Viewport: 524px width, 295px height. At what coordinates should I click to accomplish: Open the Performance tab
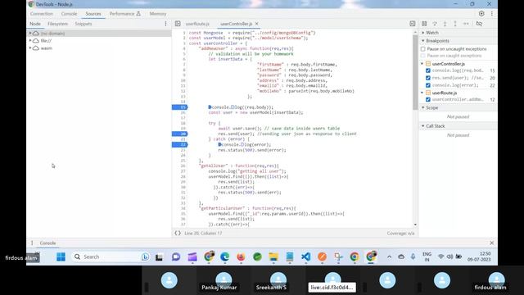(124, 14)
